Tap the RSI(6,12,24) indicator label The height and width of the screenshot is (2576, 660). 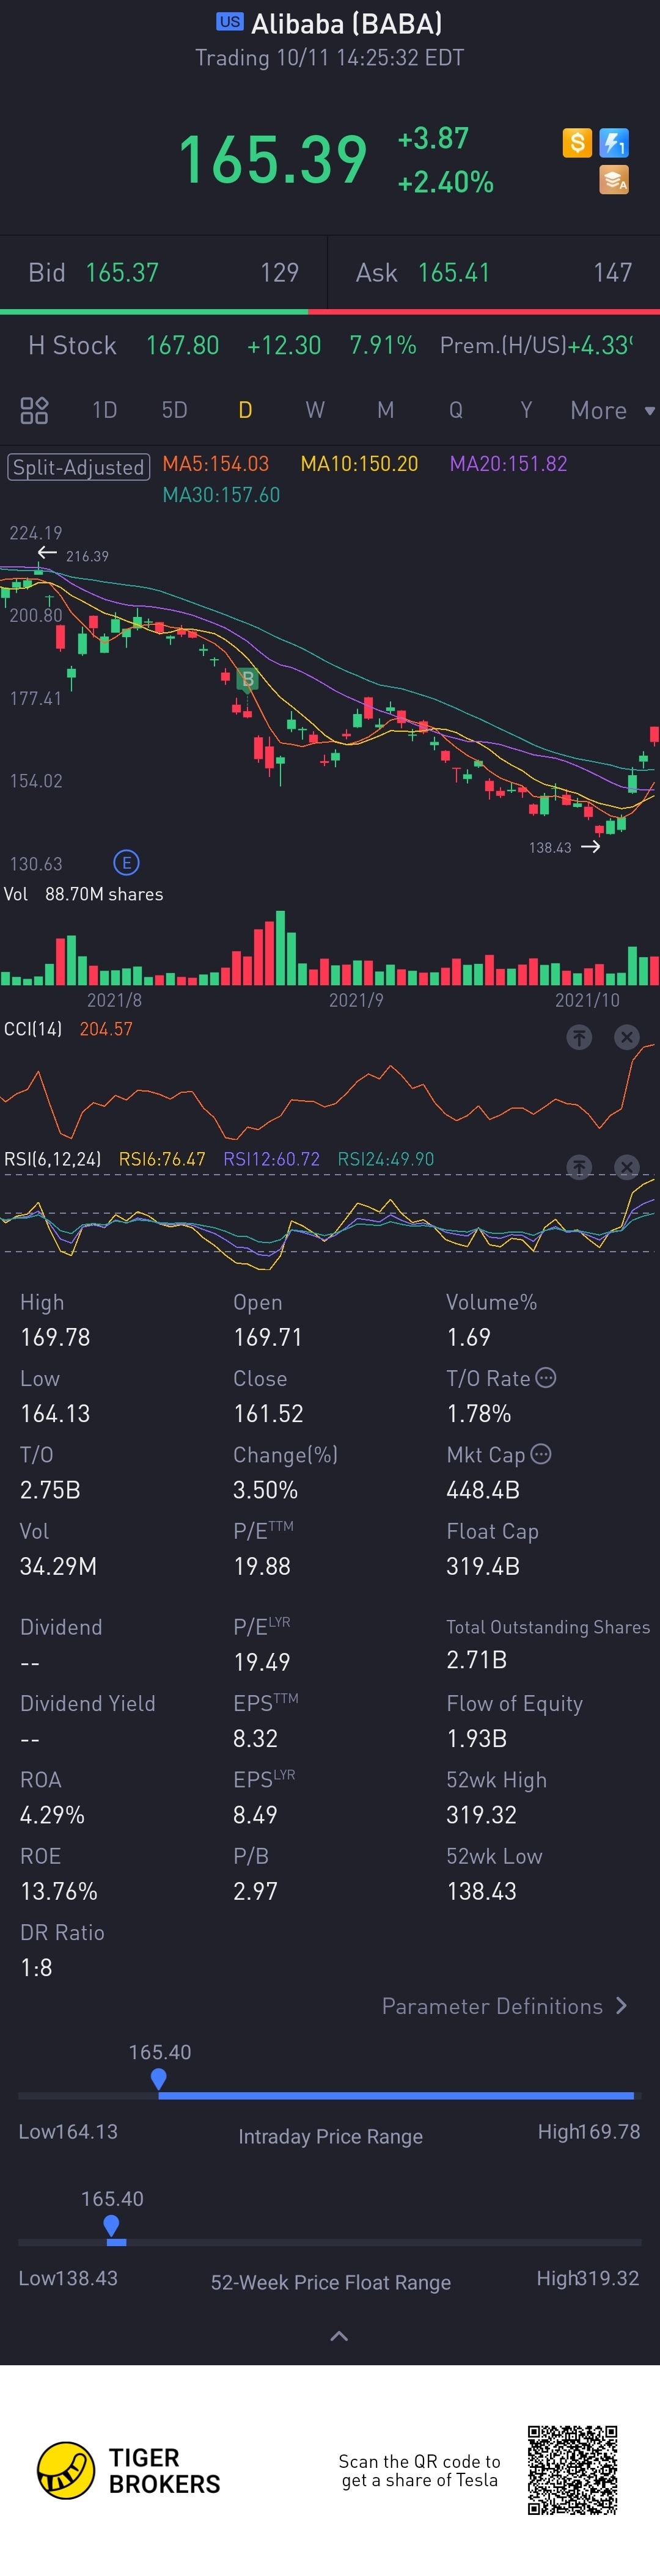point(52,1159)
